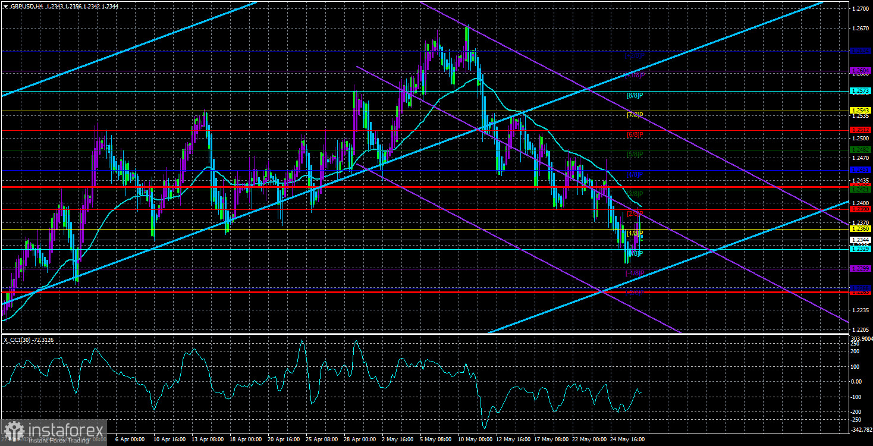Select the 1.2543 yellow price tag
This screenshot has height=446, width=873.
861,111
